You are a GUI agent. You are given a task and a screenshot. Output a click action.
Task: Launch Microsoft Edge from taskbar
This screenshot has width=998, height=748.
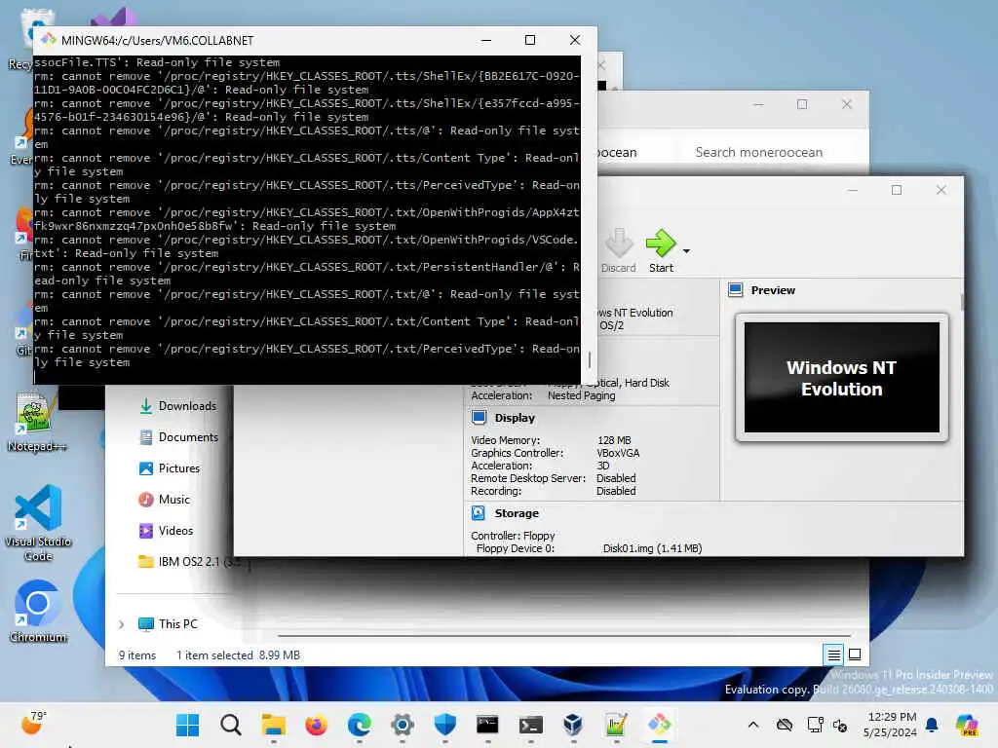coord(360,725)
